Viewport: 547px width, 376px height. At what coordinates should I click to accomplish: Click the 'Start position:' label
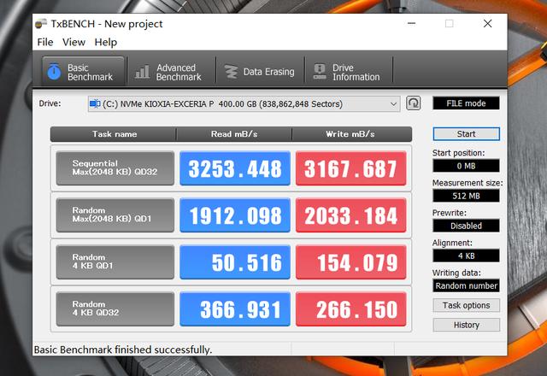[458, 153]
